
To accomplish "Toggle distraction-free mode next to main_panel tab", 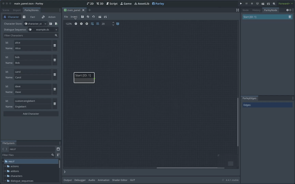I will [238, 10].
